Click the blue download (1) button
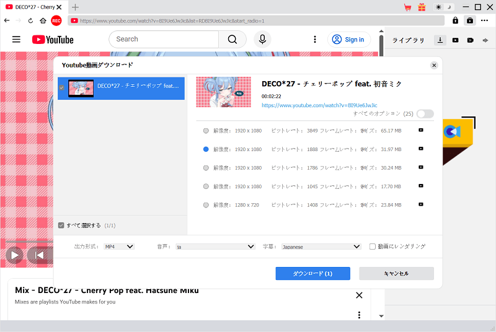 point(313,274)
